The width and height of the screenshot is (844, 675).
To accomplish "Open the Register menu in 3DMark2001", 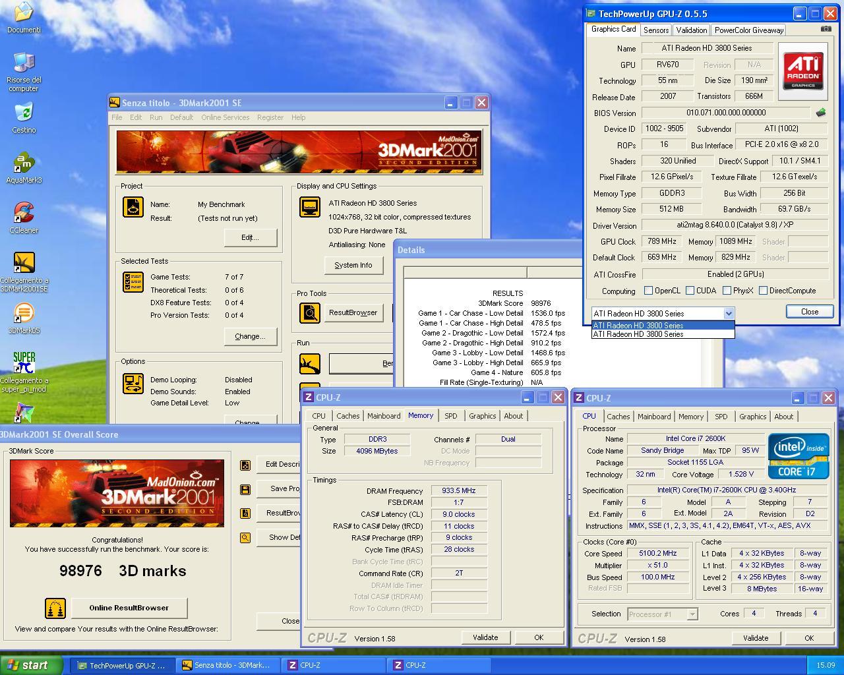I will [270, 117].
